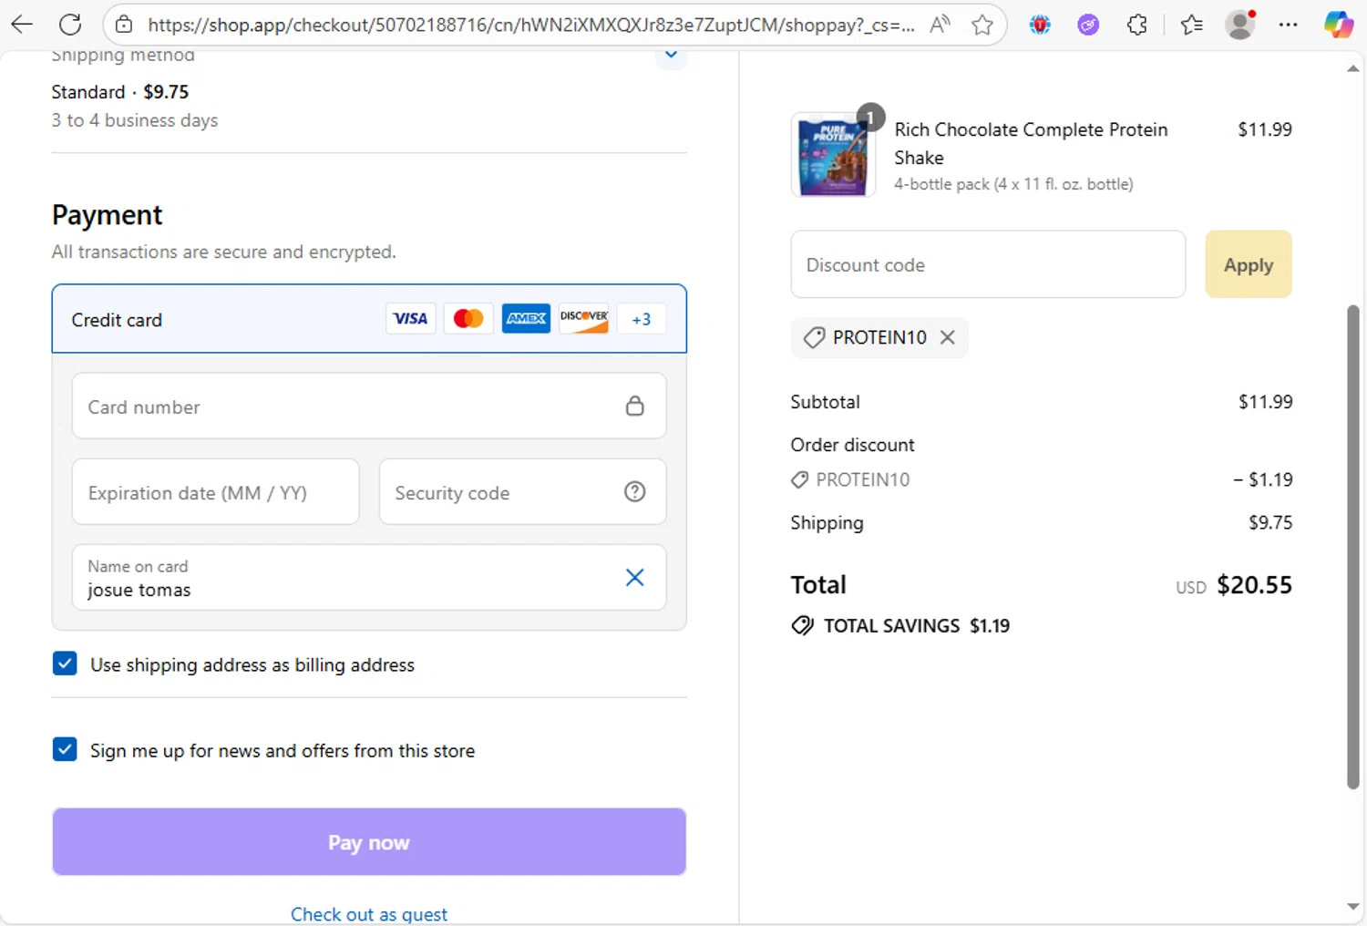
Task: Open the Extensions puzzle menu
Action: click(1136, 25)
